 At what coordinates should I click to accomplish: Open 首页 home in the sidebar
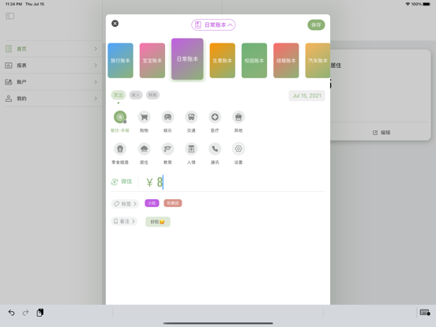click(51, 49)
